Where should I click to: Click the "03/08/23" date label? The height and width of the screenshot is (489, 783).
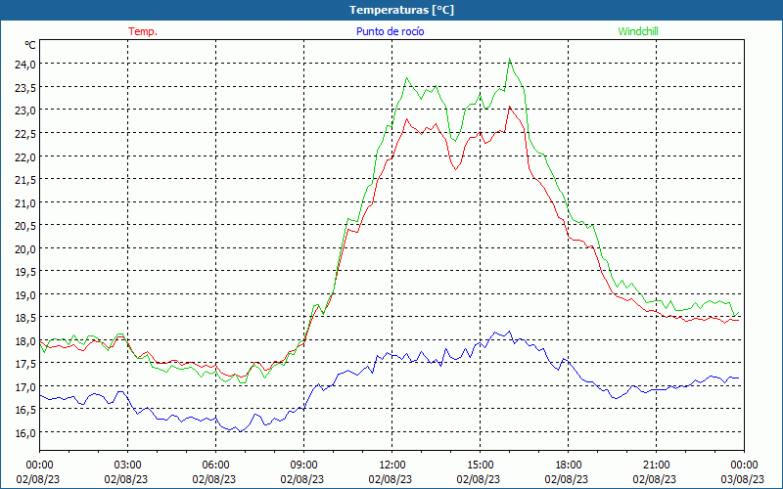[743, 479]
